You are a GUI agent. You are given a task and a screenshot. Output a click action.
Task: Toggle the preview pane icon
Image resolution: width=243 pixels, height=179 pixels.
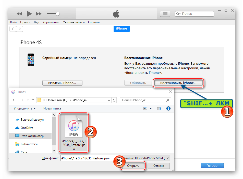[159, 108]
